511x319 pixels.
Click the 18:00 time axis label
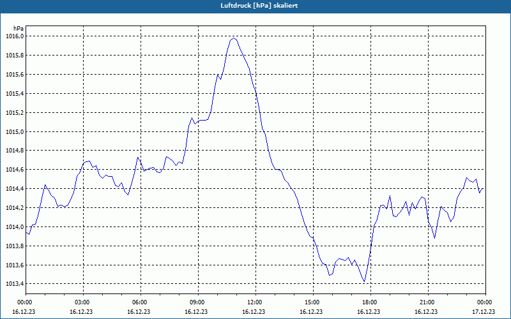[x=370, y=302]
